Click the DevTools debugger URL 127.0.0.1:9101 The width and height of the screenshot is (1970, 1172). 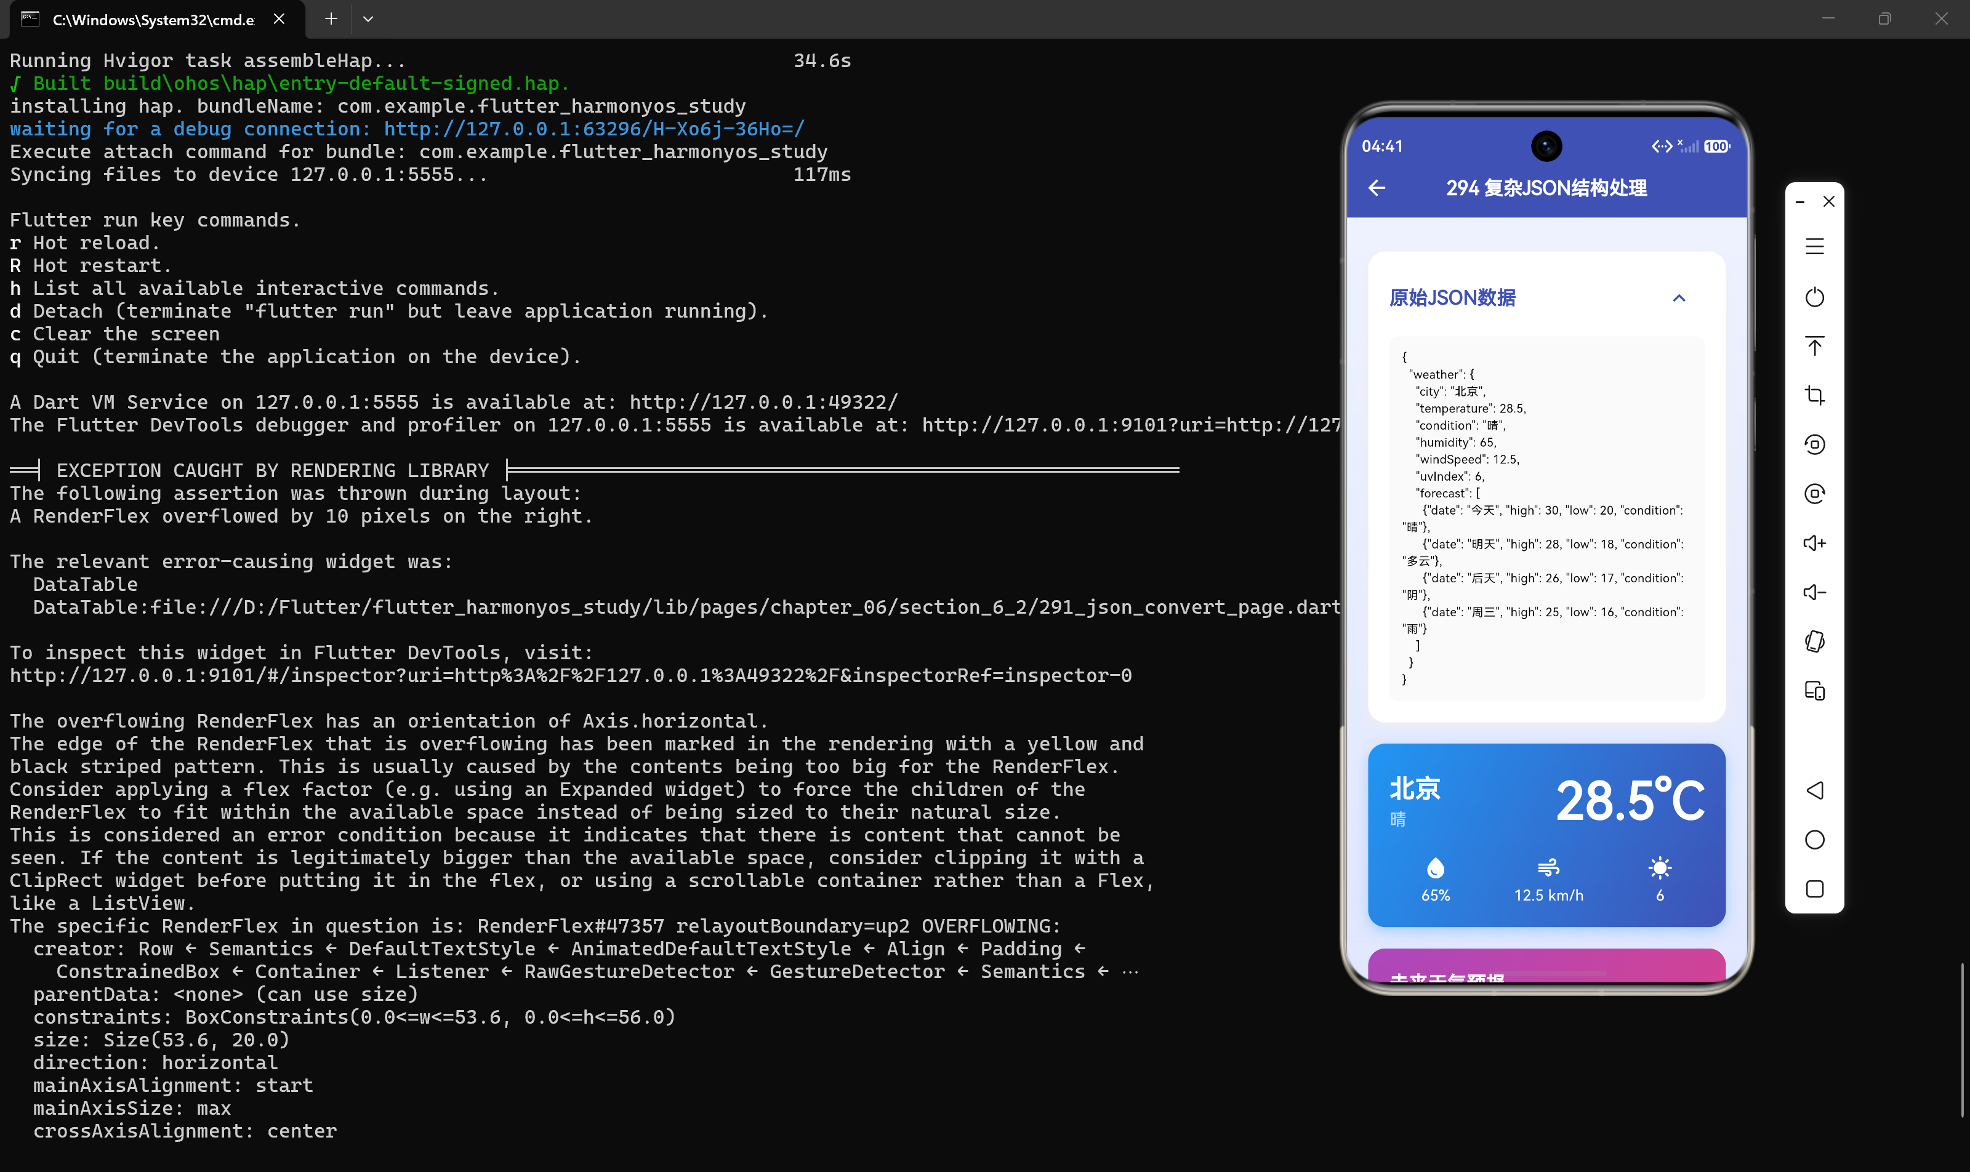(1131, 425)
